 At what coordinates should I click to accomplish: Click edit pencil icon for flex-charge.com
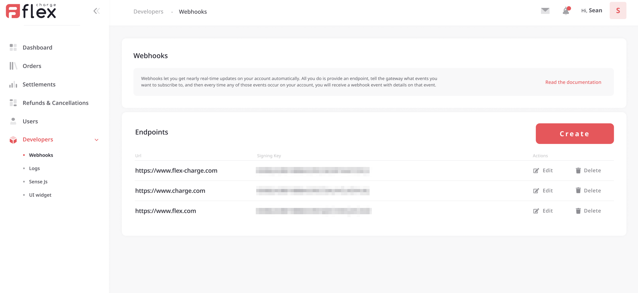536,171
